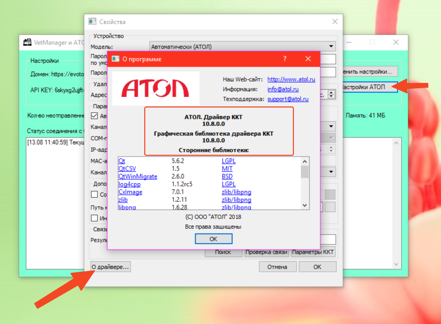
Task: Open the Модель dropdown in Свойства
Action: click(242, 47)
